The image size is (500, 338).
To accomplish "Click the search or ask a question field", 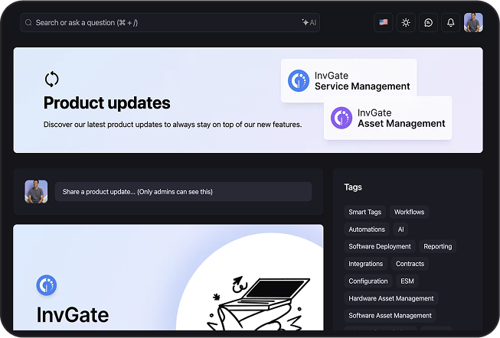I will pos(161,22).
